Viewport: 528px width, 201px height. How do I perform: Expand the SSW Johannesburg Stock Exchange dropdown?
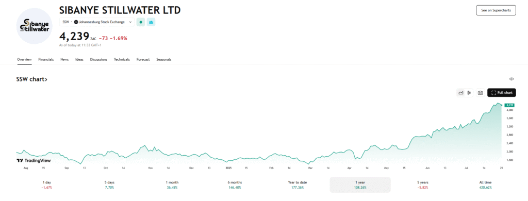(x=97, y=22)
